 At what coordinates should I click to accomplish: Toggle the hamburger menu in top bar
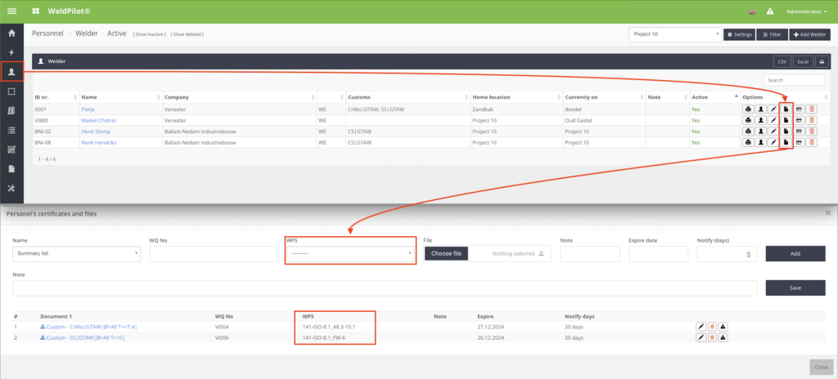[x=11, y=11]
